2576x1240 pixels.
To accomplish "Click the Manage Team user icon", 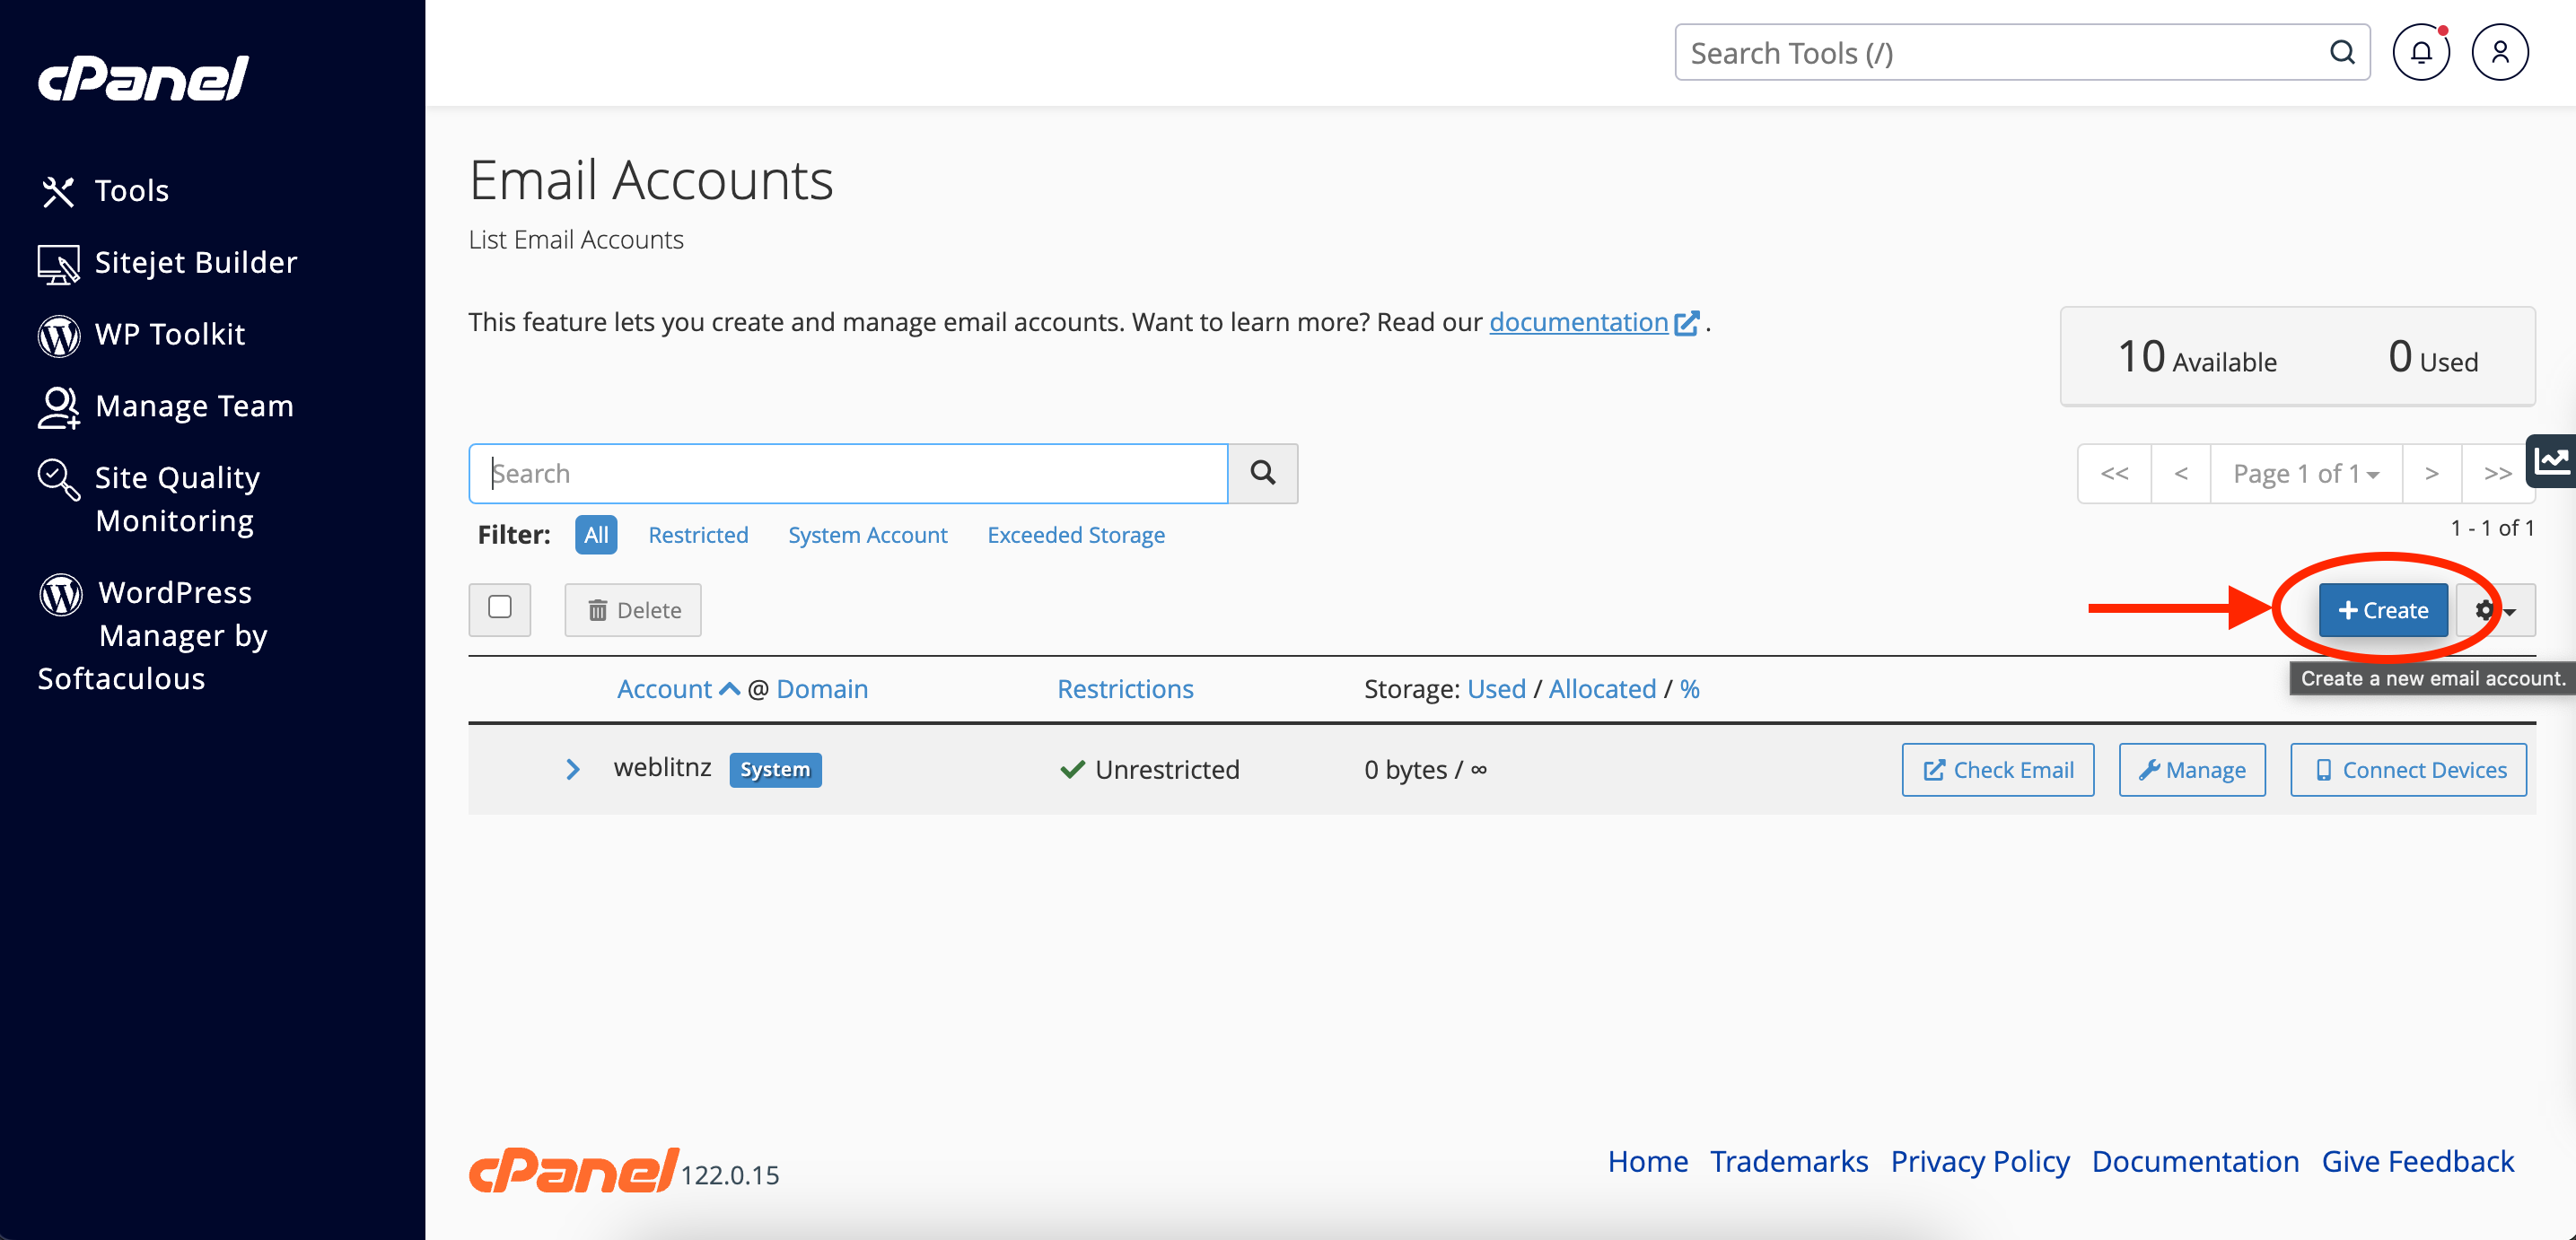I will click(58, 407).
